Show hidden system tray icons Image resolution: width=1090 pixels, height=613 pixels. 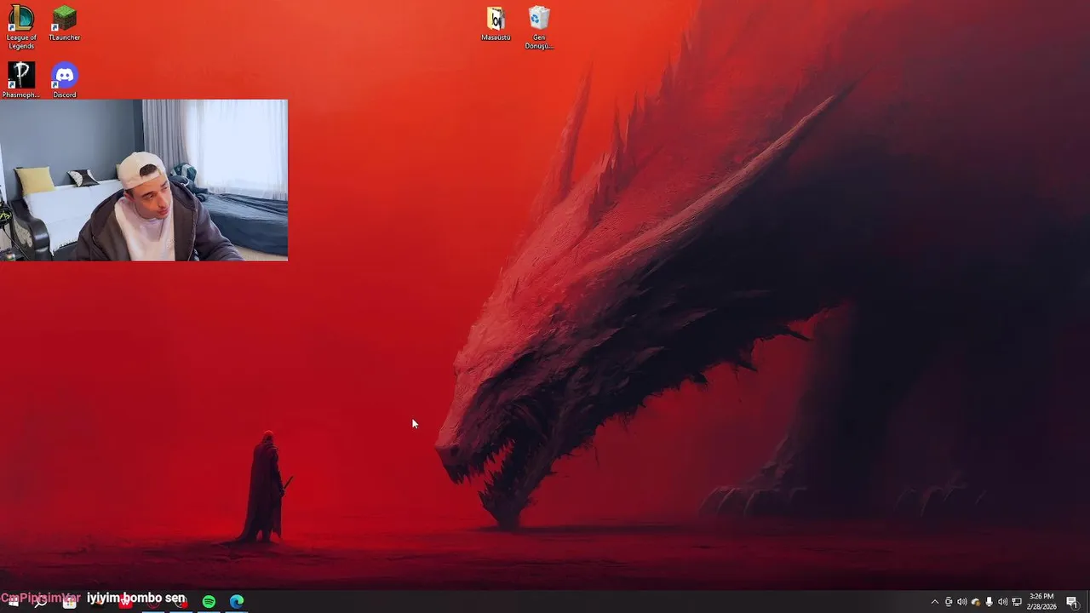pos(935,602)
